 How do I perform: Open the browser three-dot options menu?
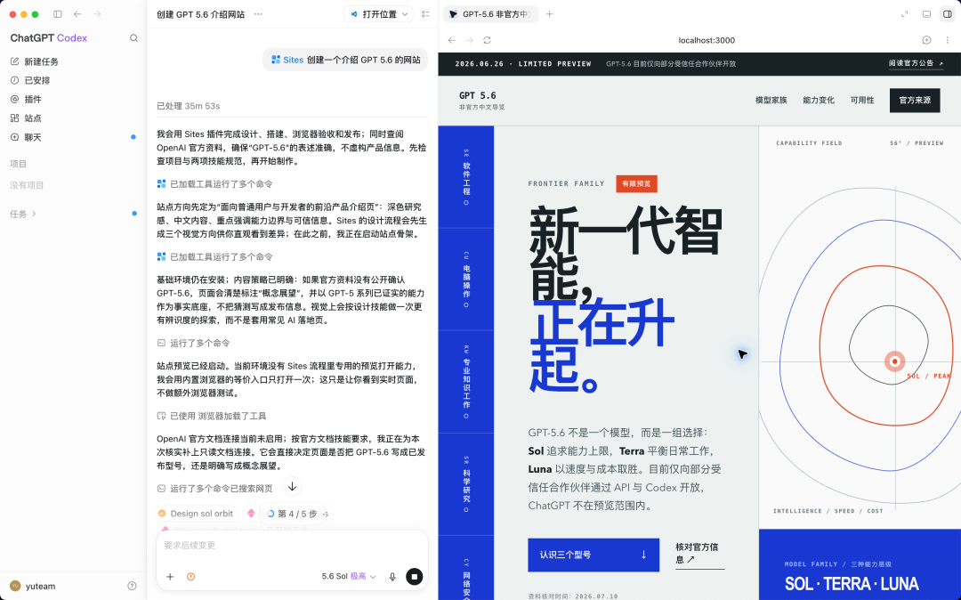[x=948, y=40]
